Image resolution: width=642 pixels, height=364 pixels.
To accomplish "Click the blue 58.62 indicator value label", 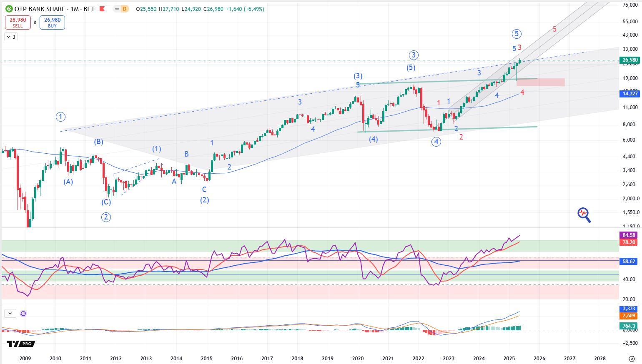I will click(x=629, y=262).
